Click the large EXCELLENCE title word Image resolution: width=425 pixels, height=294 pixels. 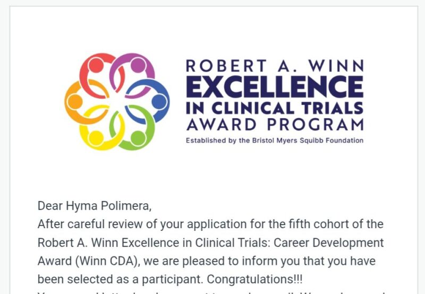coord(275,87)
